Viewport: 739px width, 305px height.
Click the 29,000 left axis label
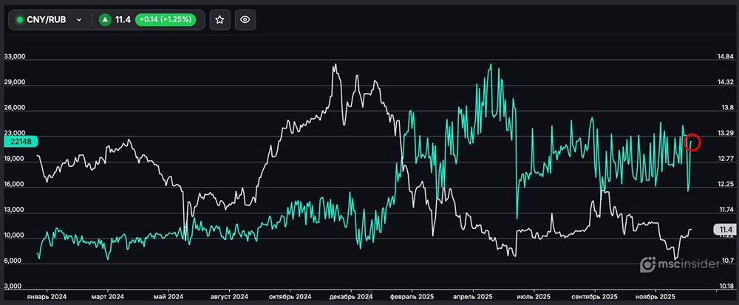pyautogui.click(x=14, y=83)
